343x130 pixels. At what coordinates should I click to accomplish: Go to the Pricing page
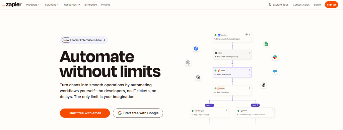click(106, 5)
